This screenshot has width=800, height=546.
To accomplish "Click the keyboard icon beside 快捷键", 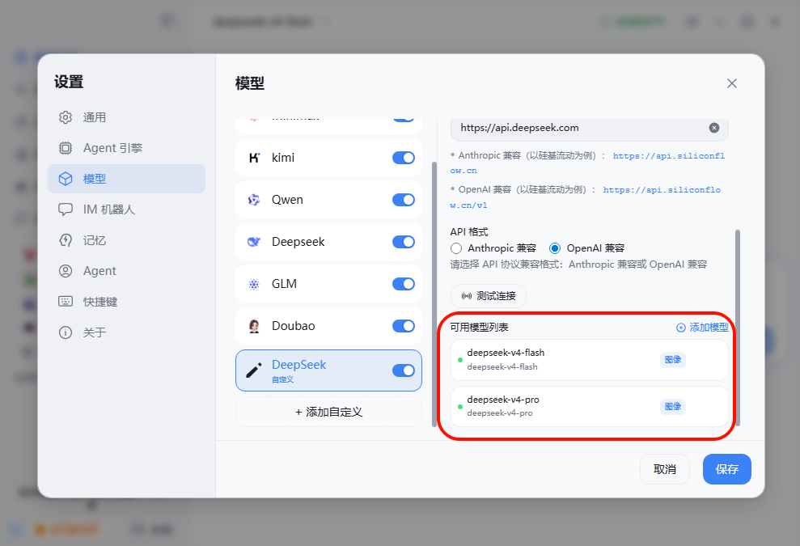I will (x=66, y=302).
